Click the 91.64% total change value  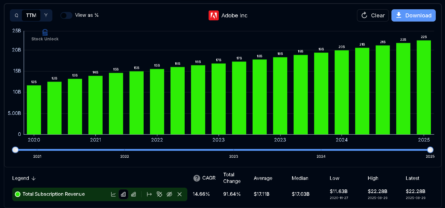tap(232, 194)
